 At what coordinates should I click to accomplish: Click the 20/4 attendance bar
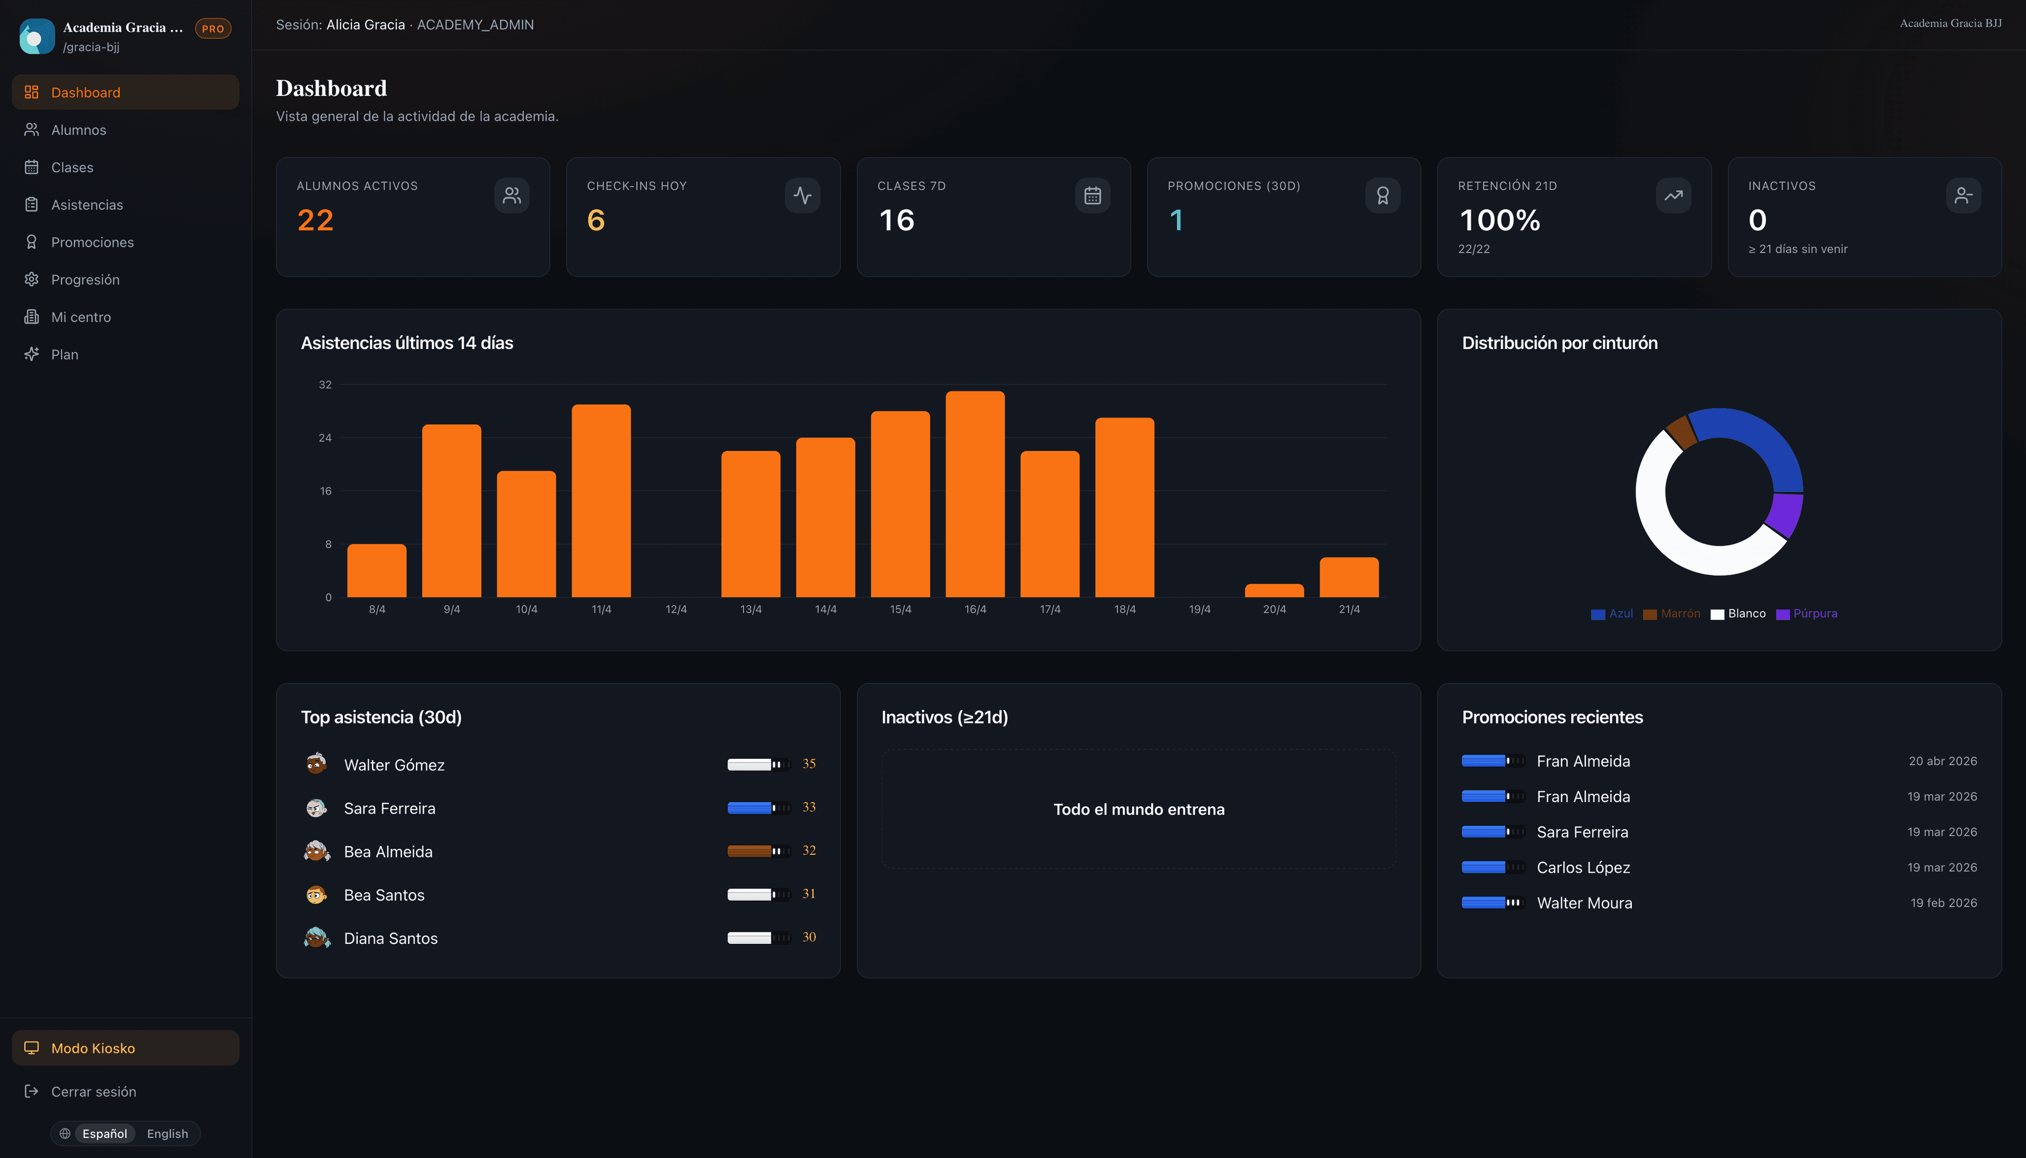click(1274, 591)
